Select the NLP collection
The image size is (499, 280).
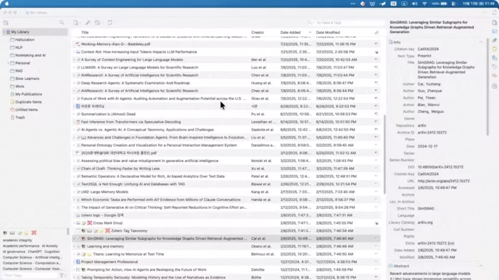tap(36, 48)
